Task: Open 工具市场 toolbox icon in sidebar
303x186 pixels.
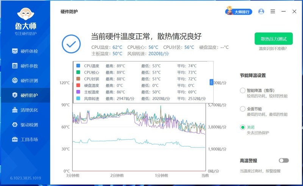Action: coord(15,139)
